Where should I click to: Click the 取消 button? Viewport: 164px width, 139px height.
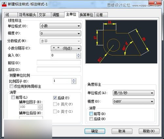pyautogui.click(x=122, y=131)
